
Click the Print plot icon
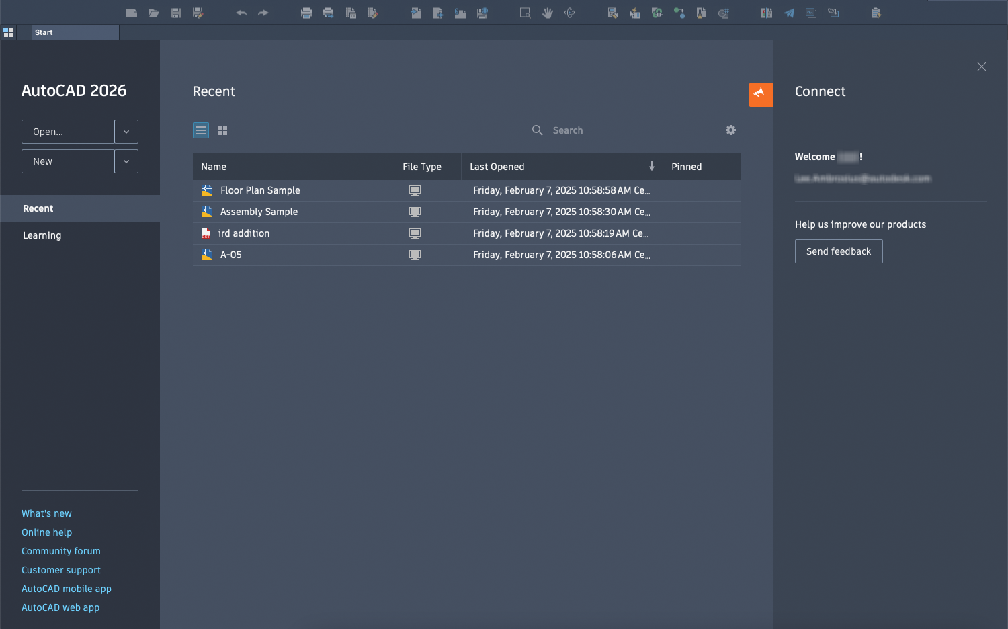tap(306, 13)
